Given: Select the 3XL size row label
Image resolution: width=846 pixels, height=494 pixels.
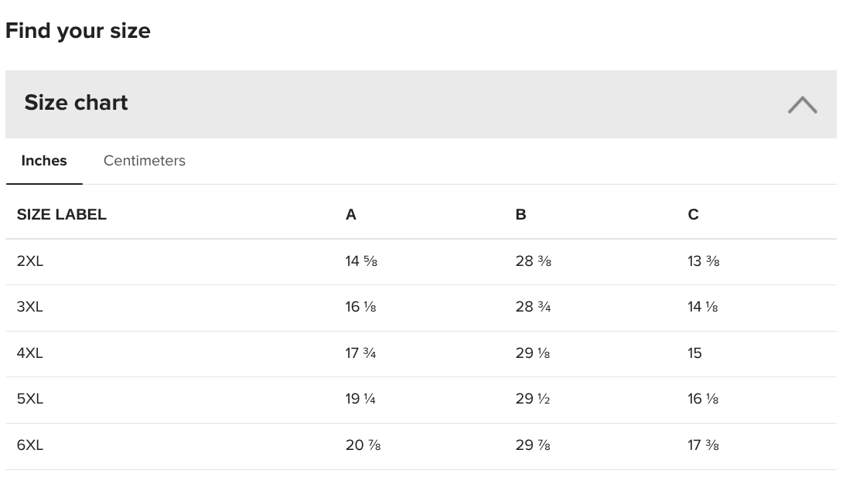Looking at the screenshot, I should coord(29,307).
